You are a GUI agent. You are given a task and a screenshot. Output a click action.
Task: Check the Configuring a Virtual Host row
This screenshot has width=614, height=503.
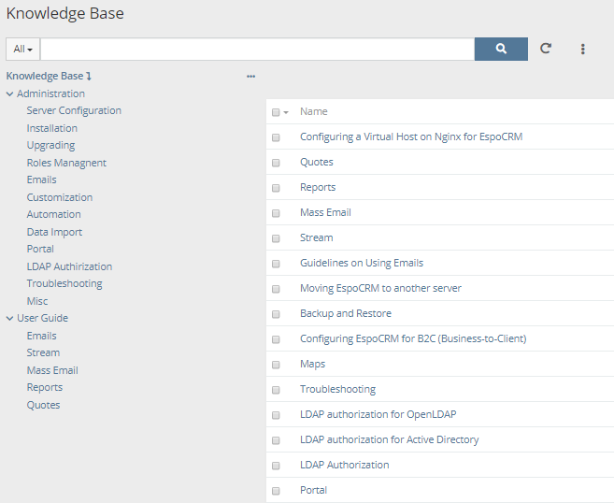pos(276,137)
